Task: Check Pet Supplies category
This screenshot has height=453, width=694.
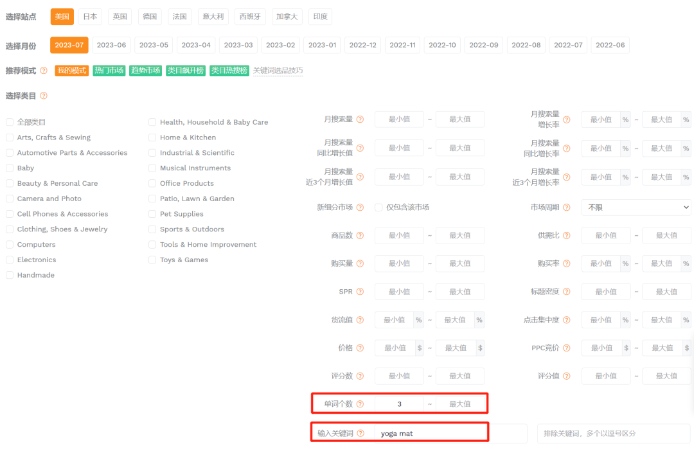Action: 152,214
